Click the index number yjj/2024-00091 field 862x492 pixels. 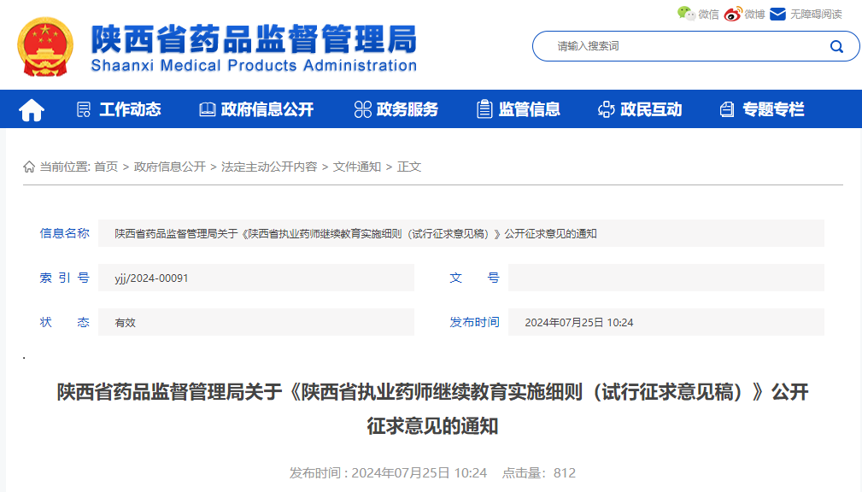(255, 278)
